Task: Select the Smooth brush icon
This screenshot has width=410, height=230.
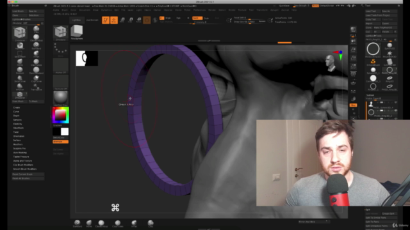Action: click(x=20, y=70)
